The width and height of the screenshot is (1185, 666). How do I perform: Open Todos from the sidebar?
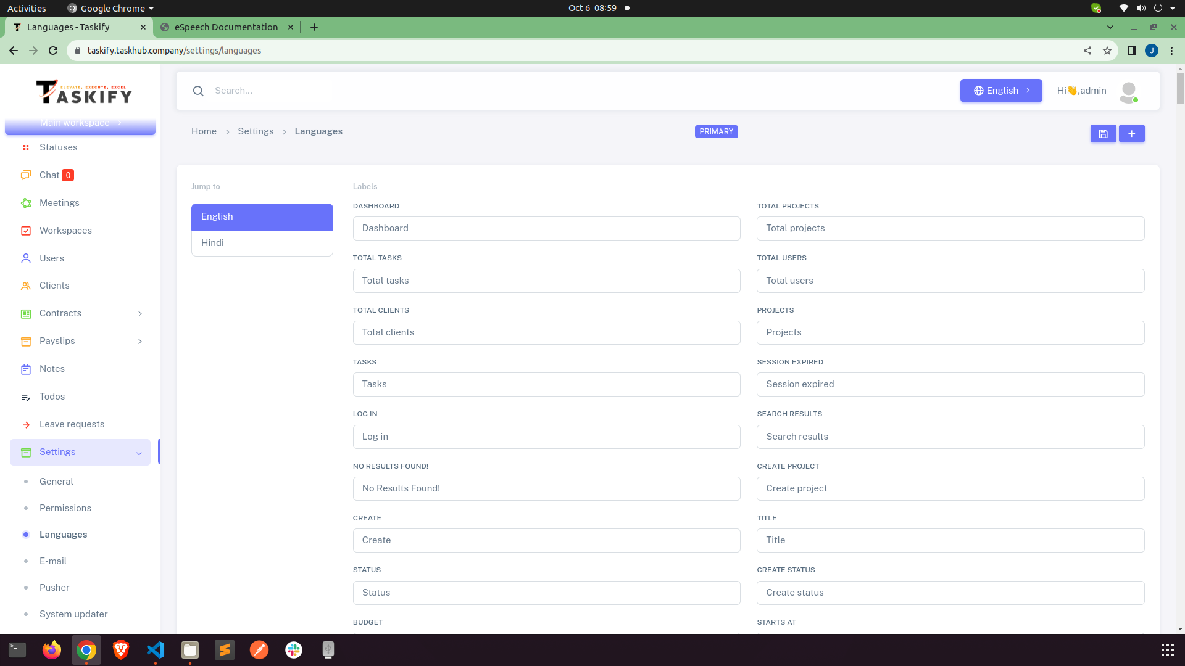[52, 397]
